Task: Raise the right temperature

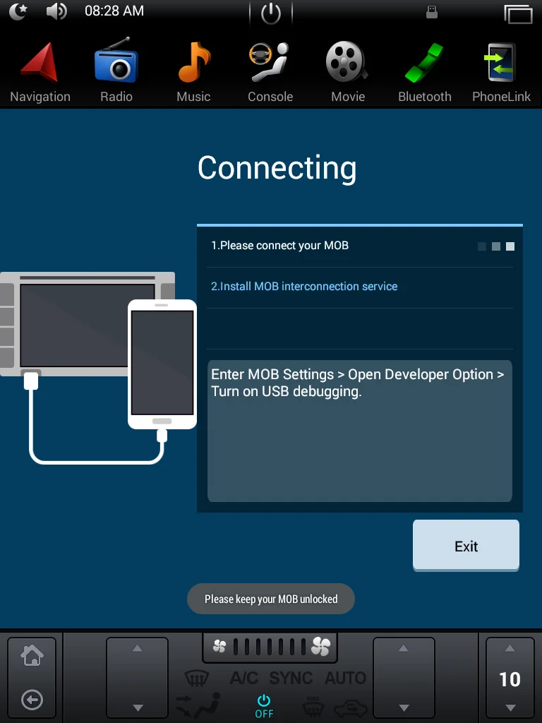Action: coord(403,648)
